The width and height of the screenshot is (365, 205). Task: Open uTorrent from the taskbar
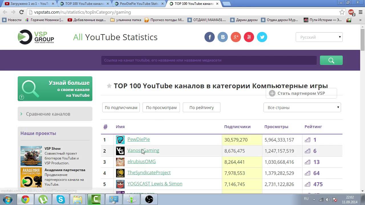[x=43, y=200]
